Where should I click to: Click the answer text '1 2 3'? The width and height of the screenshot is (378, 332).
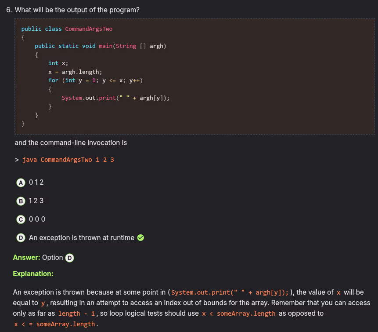(36, 201)
